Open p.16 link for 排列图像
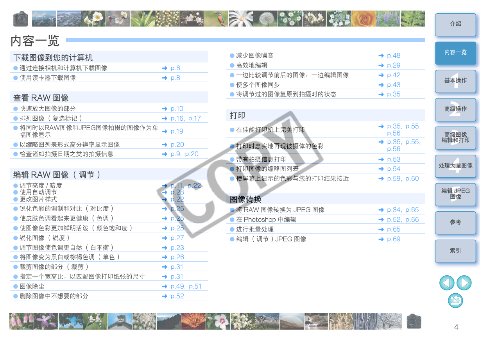480x339 pixels. [x=177, y=118]
